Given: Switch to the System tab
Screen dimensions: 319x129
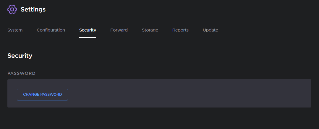Looking at the screenshot, I should tap(15, 30).
